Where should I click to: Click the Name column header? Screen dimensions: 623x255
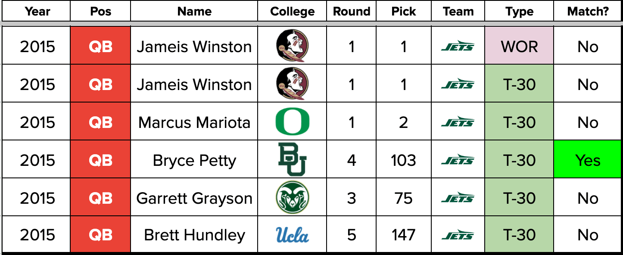tap(194, 12)
